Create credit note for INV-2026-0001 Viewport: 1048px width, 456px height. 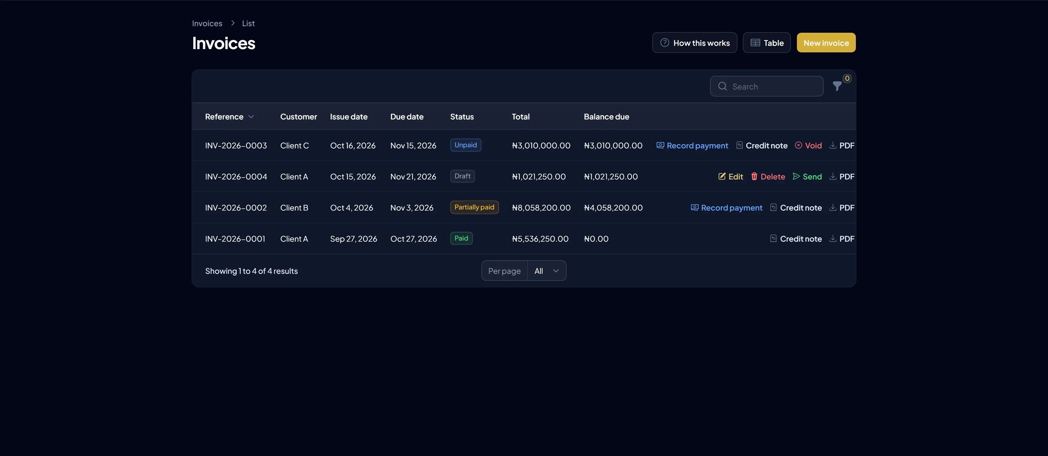pyautogui.click(x=796, y=239)
